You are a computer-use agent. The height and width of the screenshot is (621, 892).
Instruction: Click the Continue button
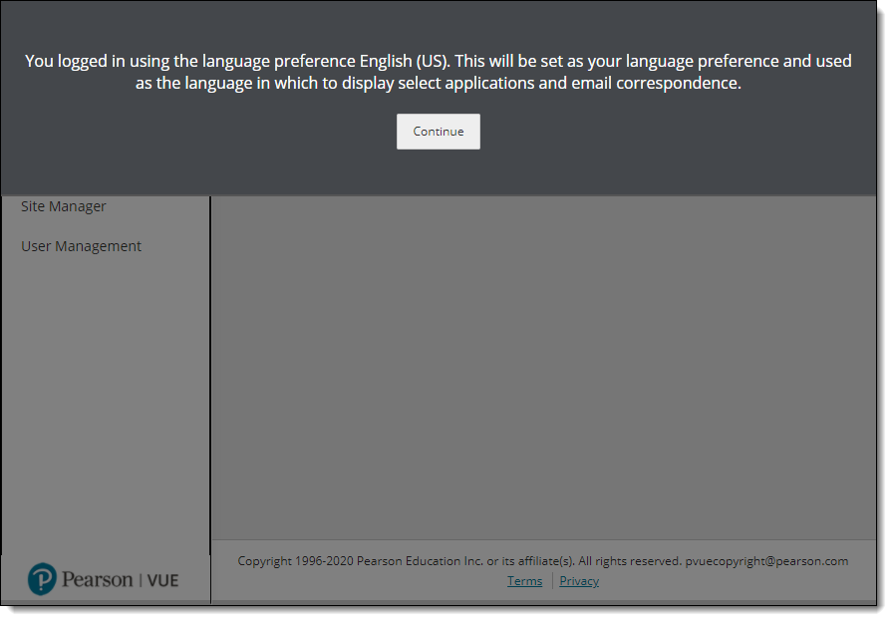pos(438,132)
